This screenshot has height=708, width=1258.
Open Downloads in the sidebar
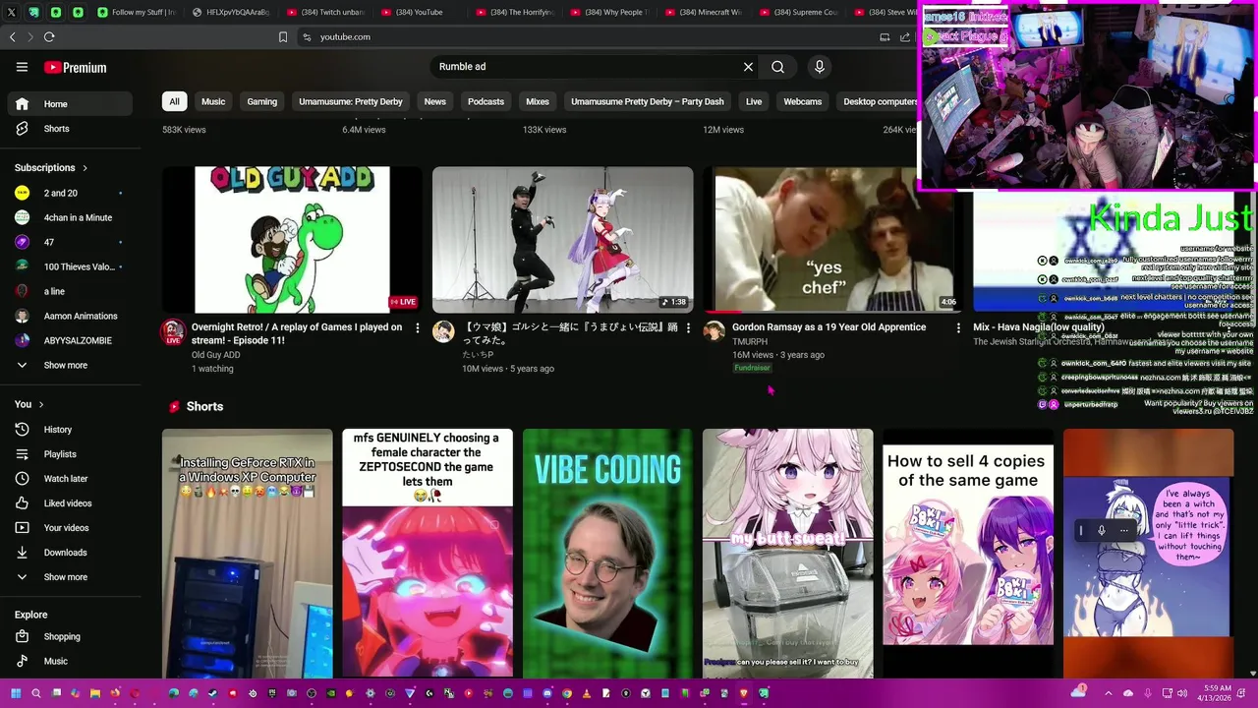pyautogui.click(x=70, y=553)
